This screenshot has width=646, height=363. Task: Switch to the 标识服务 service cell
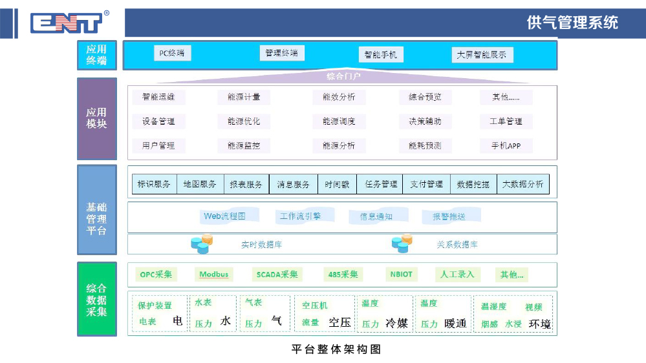click(x=155, y=184)
